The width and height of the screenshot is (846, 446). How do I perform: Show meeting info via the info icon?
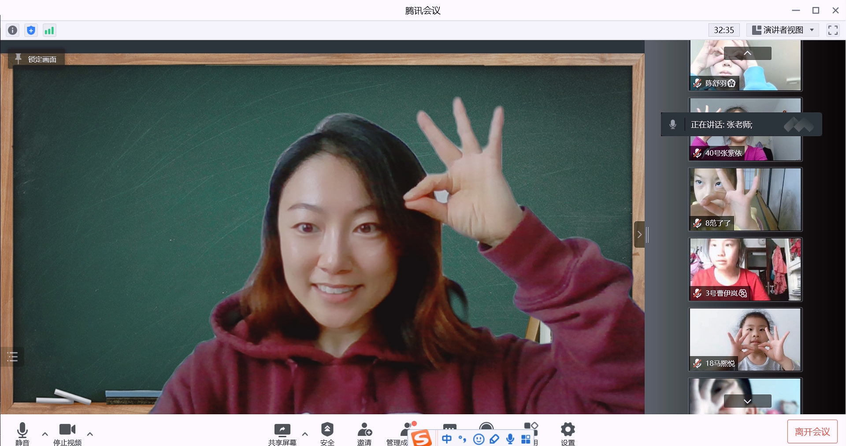click(13, 30)
